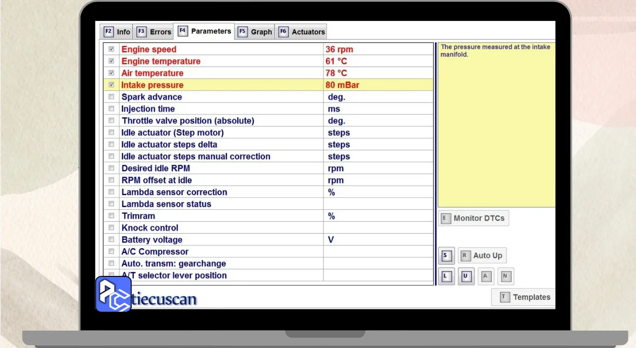Click the Auto Up button

tap(482, 256)
